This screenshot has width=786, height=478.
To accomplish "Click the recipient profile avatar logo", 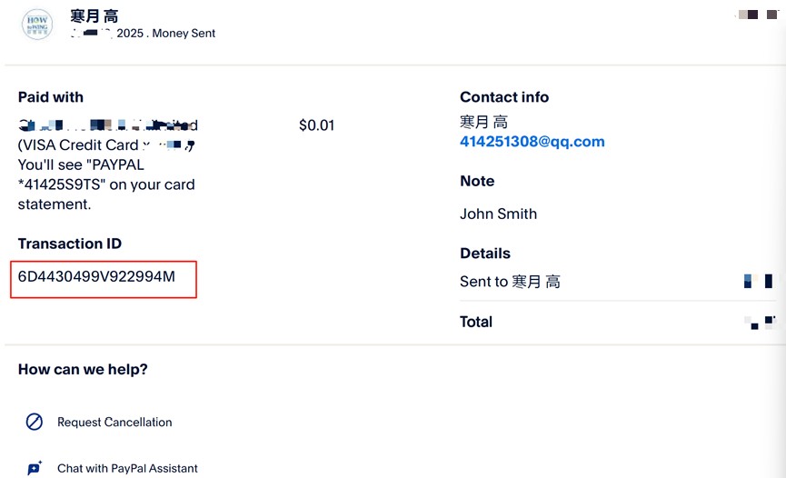I will coord(37,24).
